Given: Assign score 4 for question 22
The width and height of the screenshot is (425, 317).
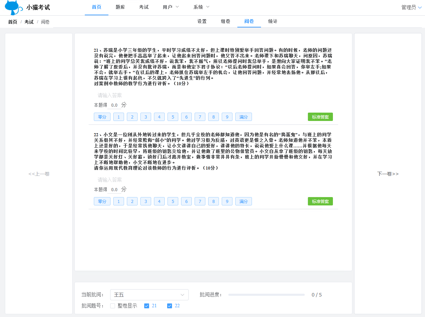Looking at the screenshot, I should [159, 201].
